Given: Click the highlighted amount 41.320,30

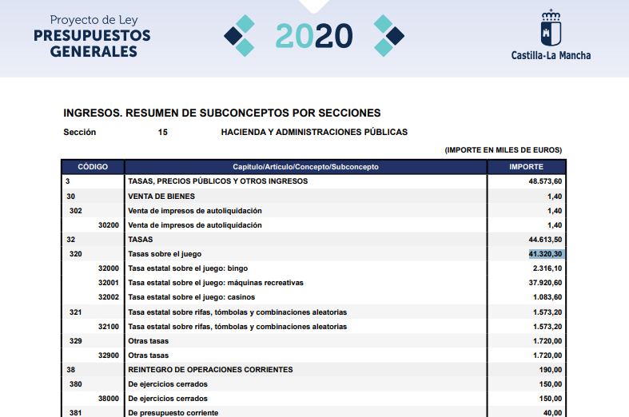Looking at the screenshot, I should (545, 254).
